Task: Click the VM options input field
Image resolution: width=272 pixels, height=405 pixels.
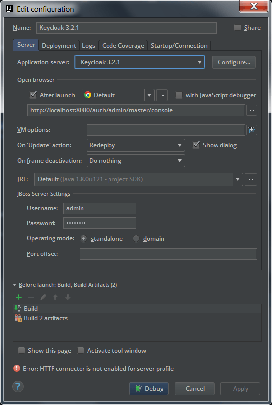Action: (x=166, y=130)
